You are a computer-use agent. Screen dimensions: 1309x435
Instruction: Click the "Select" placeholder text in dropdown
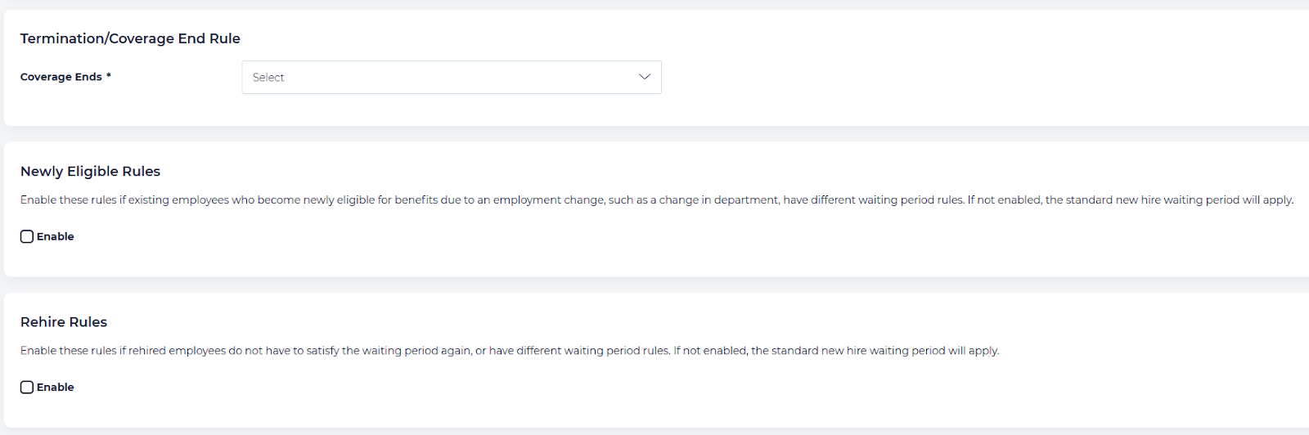coord(268,78)
